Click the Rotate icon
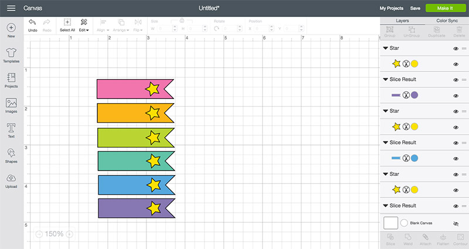The height and width of the screenshot is (249, 469). [216, 29]
